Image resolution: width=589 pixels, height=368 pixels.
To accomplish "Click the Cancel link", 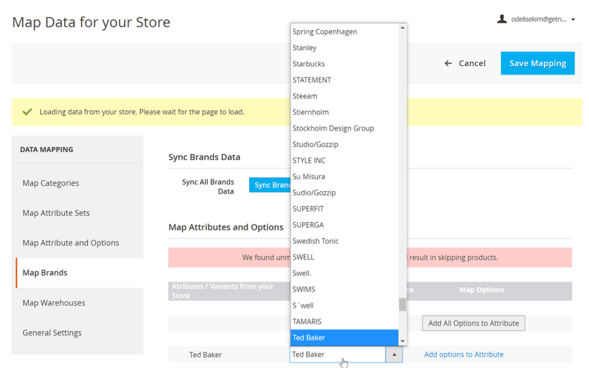I will coord(472,63).
